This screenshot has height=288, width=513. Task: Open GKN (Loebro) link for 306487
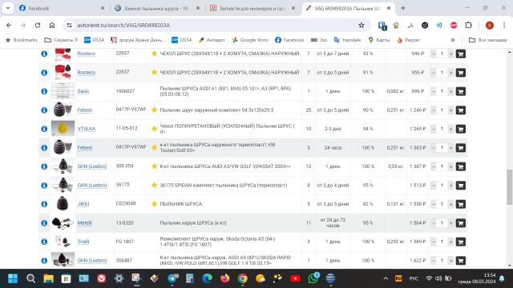coord(92,260)
